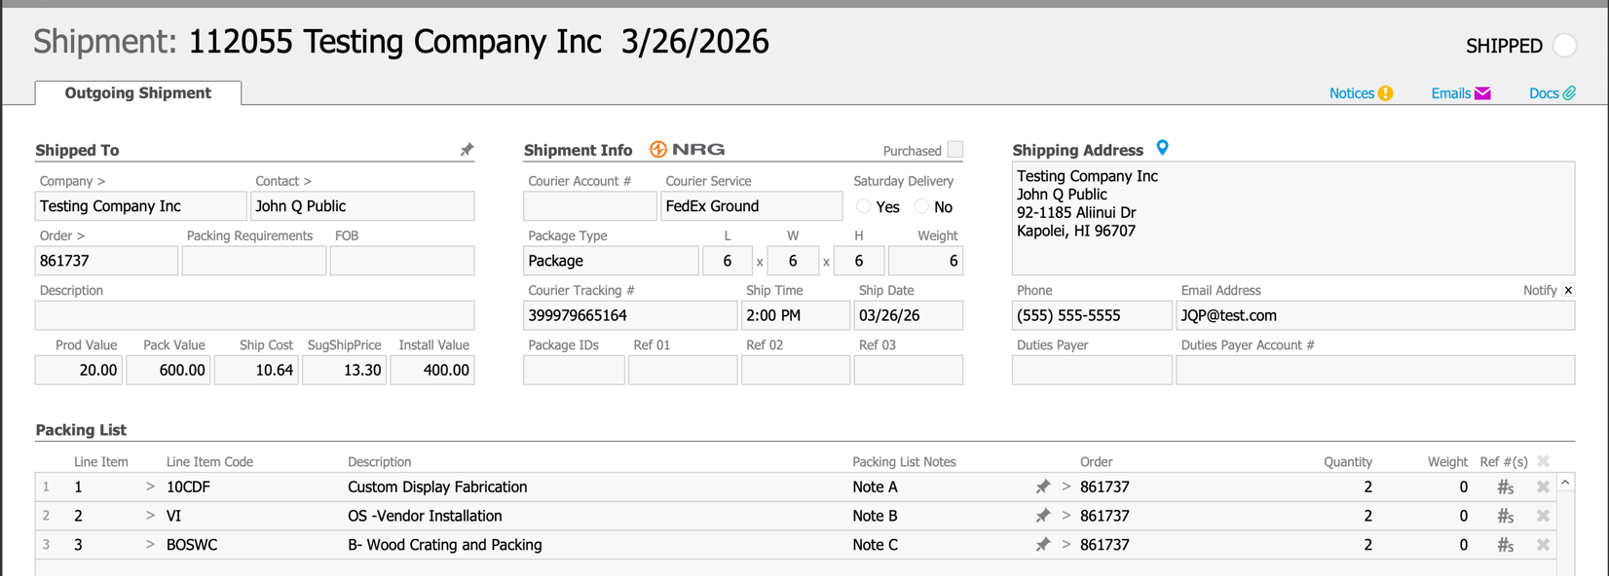This screenshot has height=576, width=1609.
Task: Open reference numbers for the BOSWC line
Action: pos(1505,545)
